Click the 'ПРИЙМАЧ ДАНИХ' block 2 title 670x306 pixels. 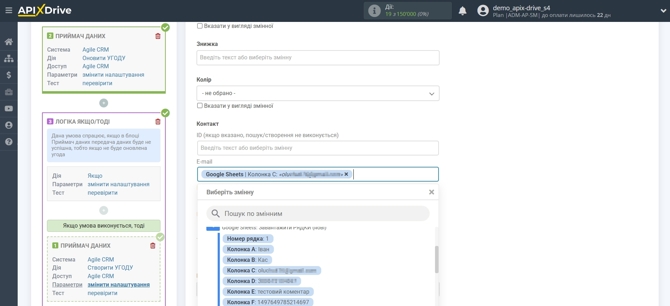80,36
